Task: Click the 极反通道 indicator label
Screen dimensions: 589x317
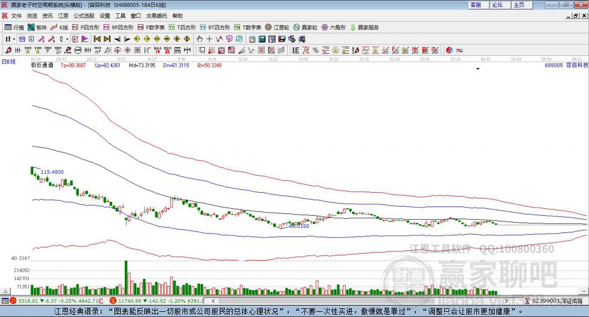Action: pos(42,65)
